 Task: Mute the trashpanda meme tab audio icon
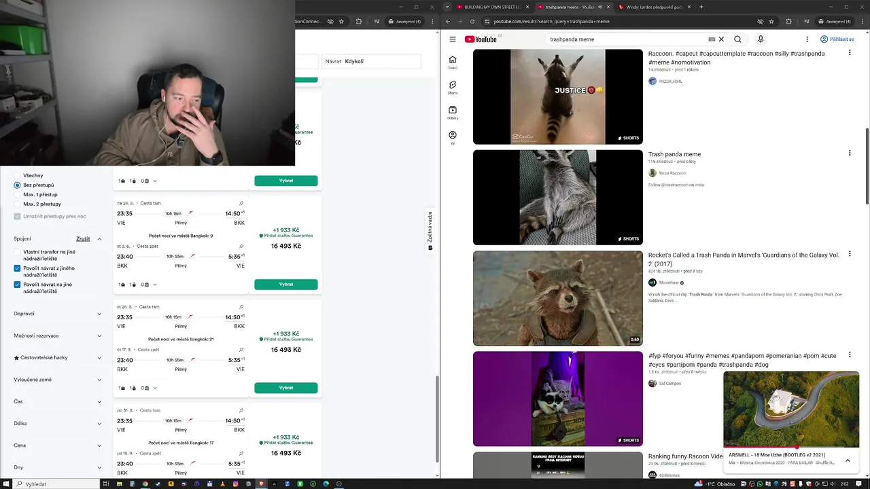point(599,7)
